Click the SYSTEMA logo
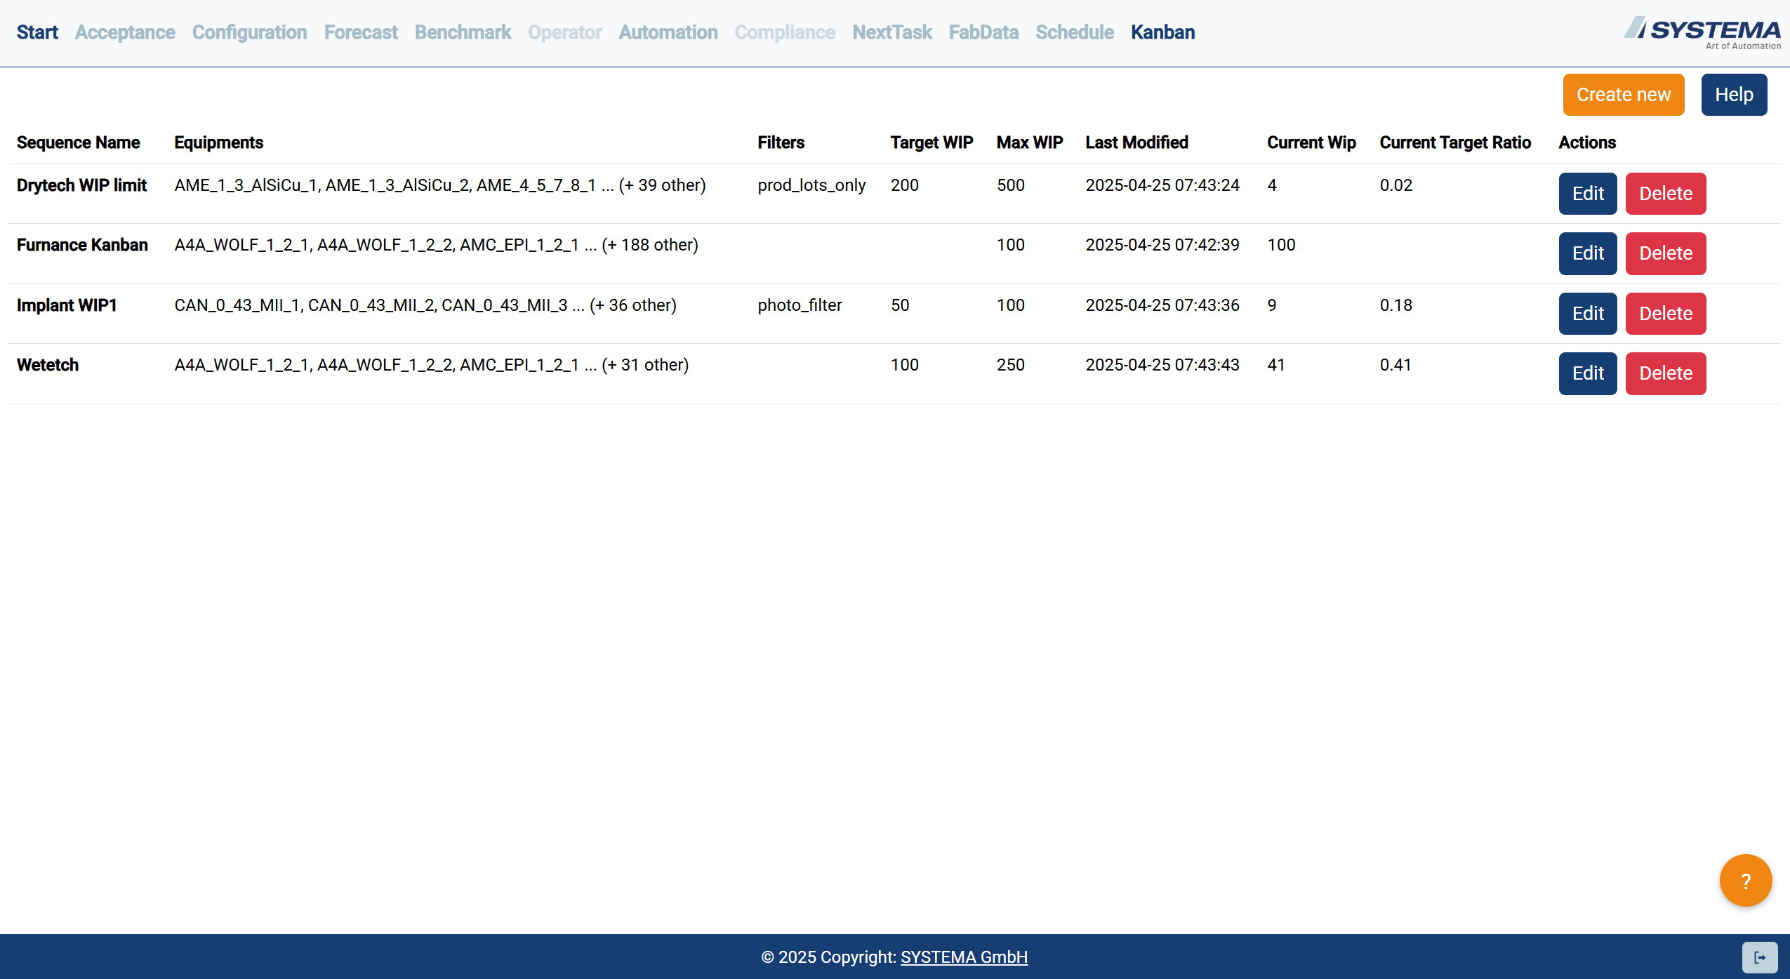This screenshot has height=979, width=1790. tap(1702, 32)
